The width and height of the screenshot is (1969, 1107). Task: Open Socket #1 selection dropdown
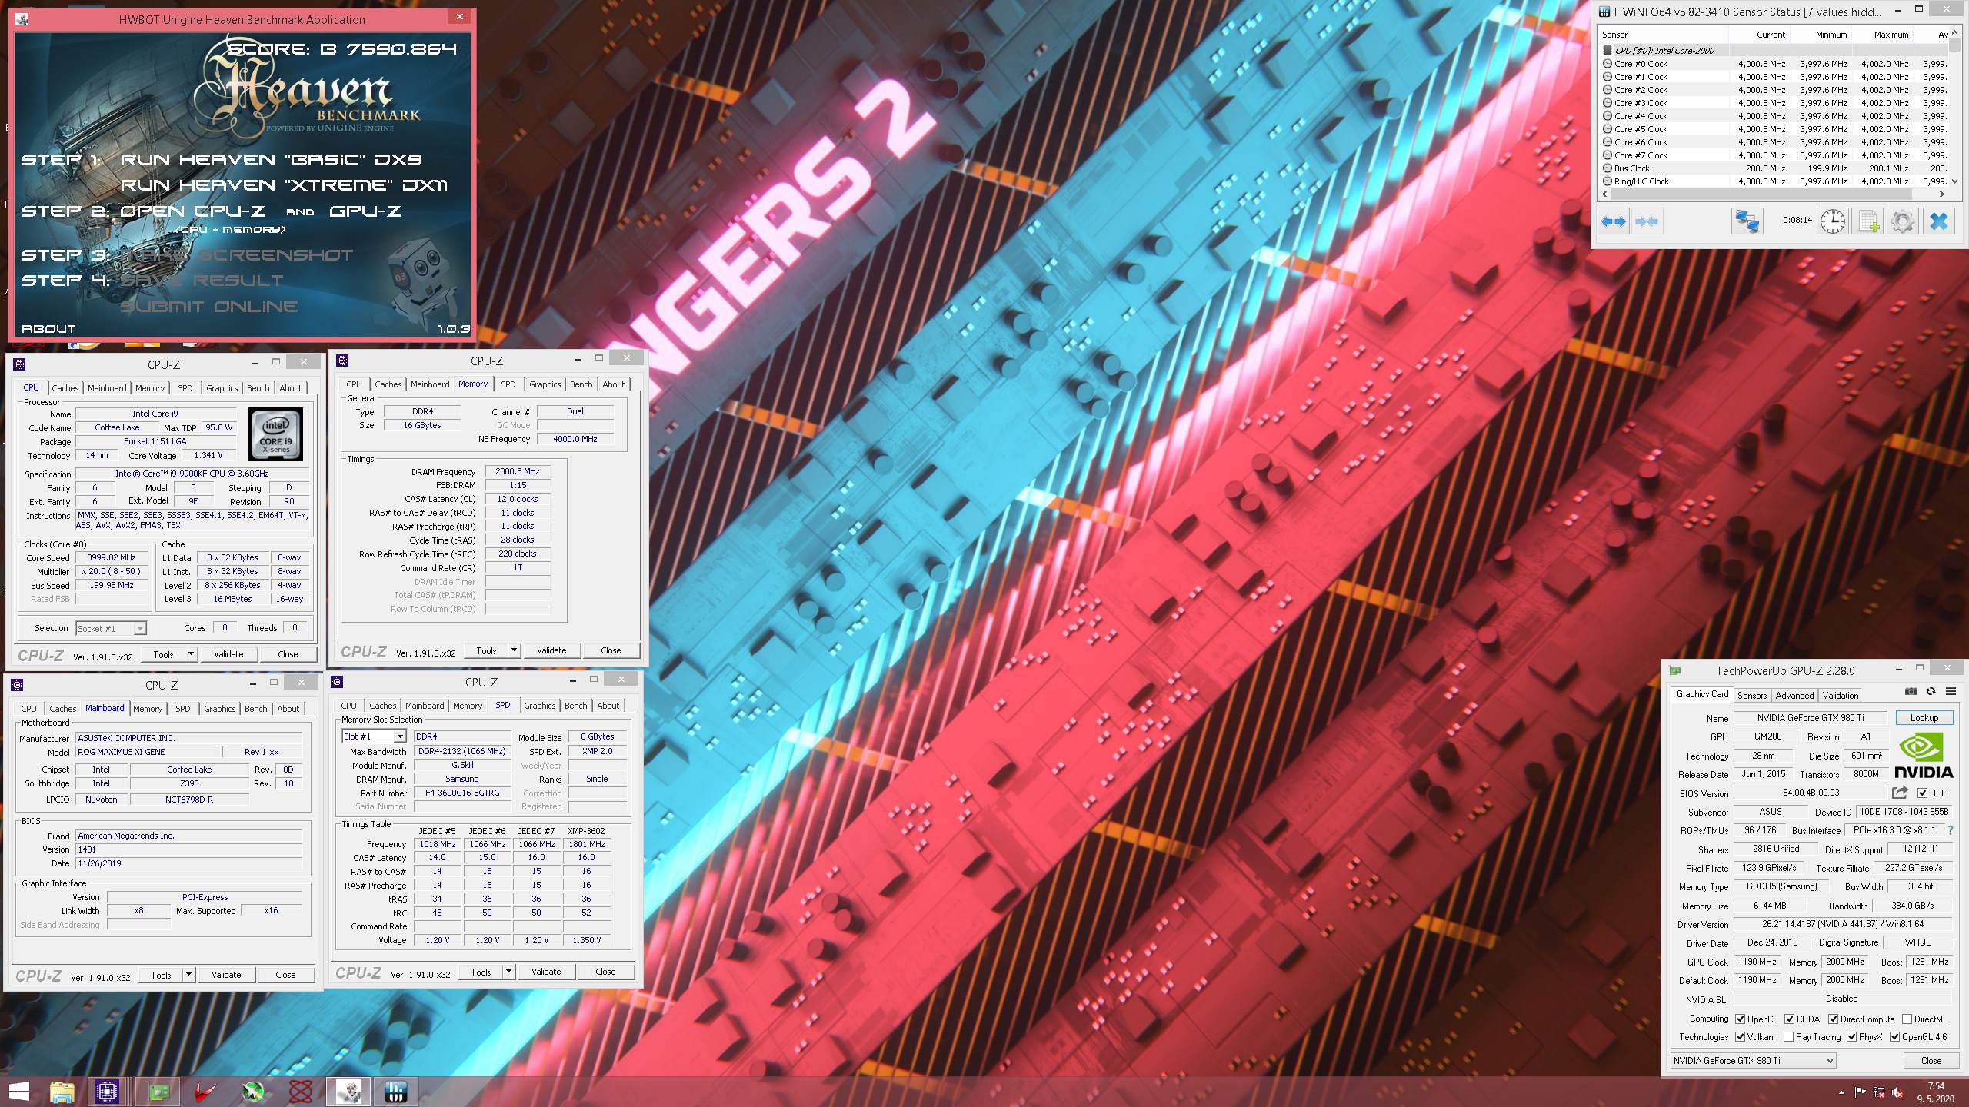tap(111, 628)
